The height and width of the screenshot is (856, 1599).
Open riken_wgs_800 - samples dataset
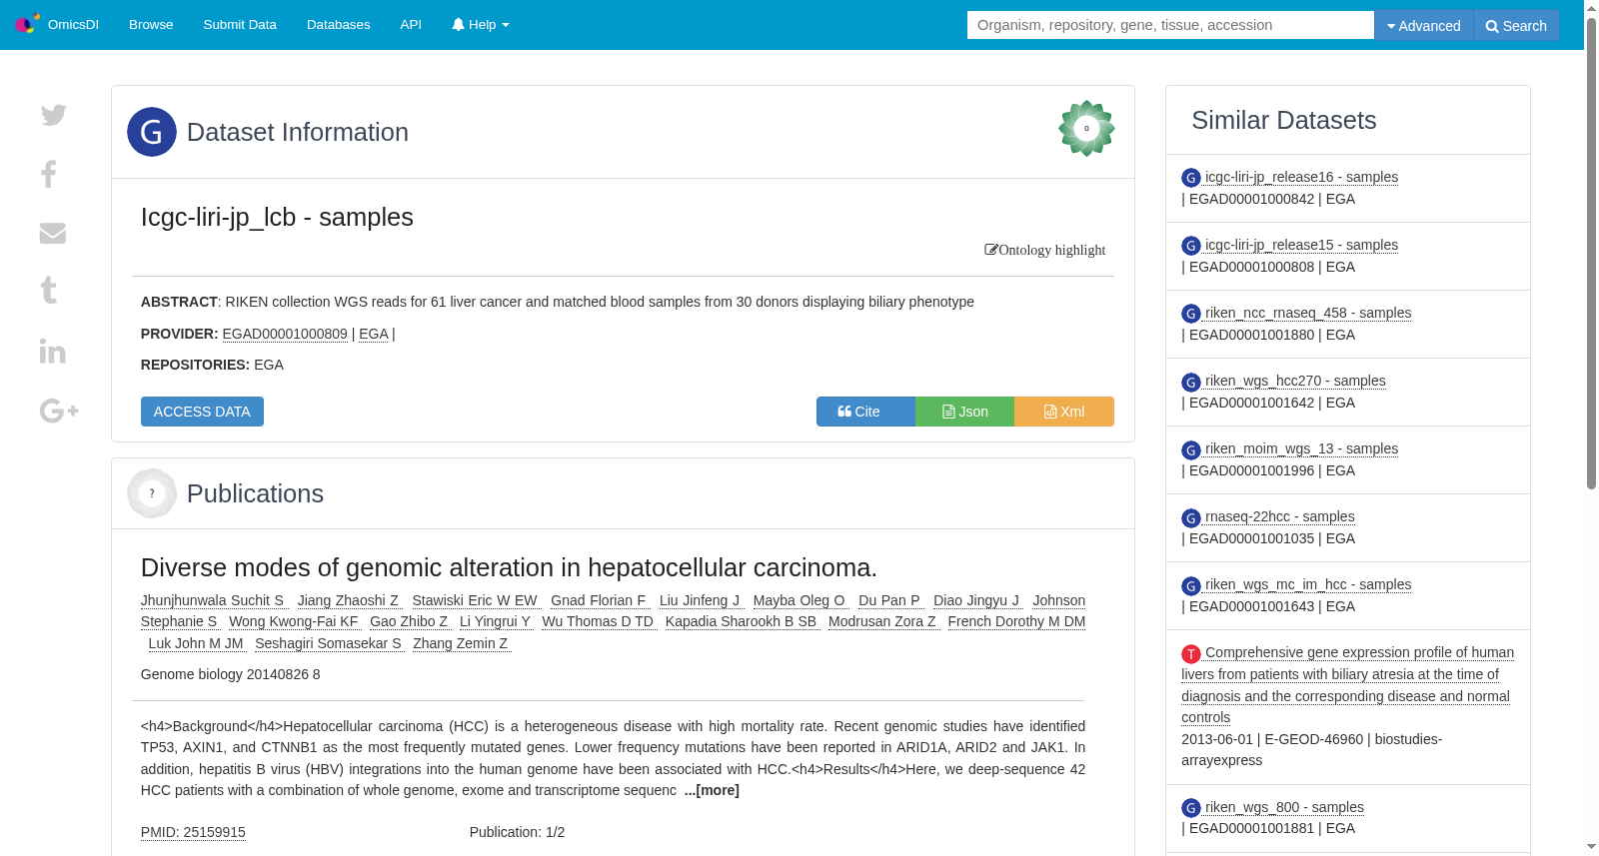[1284, 807]
